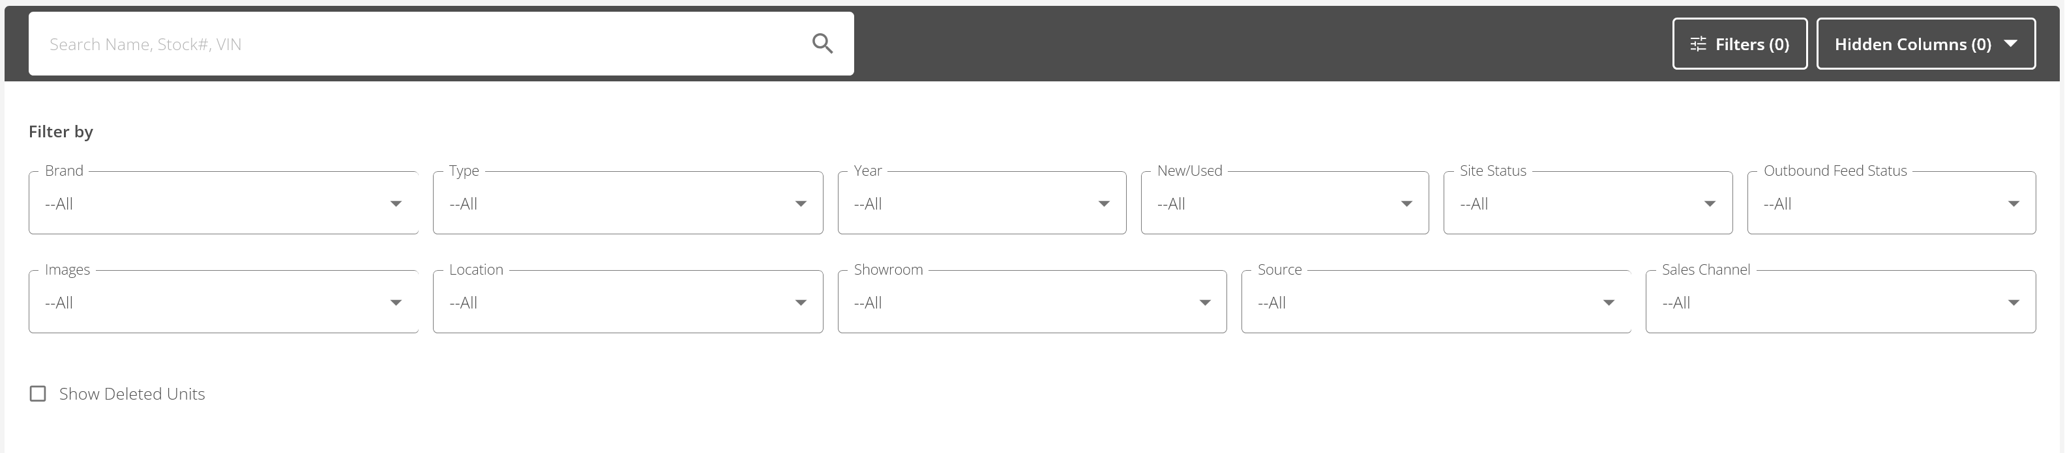Open the Type filter dropdown
The image size is (2065, 453).
[x=628, y=202]
